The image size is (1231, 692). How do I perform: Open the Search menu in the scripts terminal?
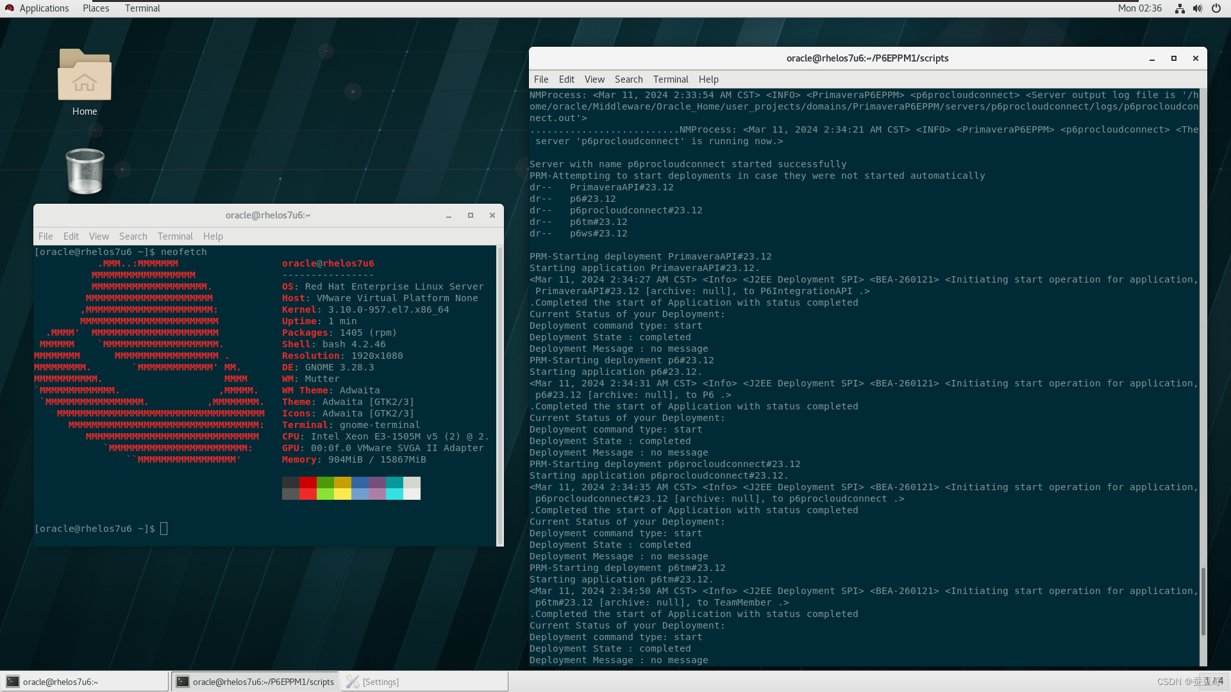[628, 79]
